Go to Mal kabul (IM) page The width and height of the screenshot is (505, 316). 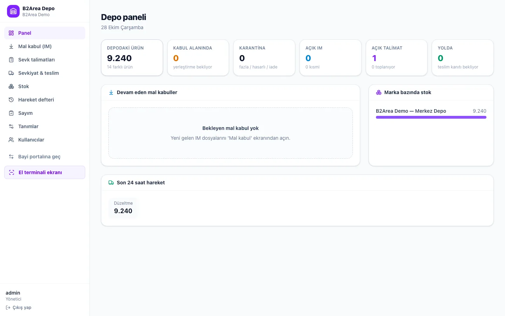(45, 46)
